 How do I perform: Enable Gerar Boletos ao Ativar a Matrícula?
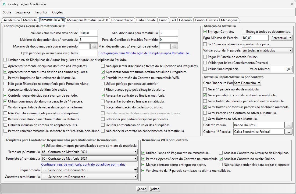205,119
